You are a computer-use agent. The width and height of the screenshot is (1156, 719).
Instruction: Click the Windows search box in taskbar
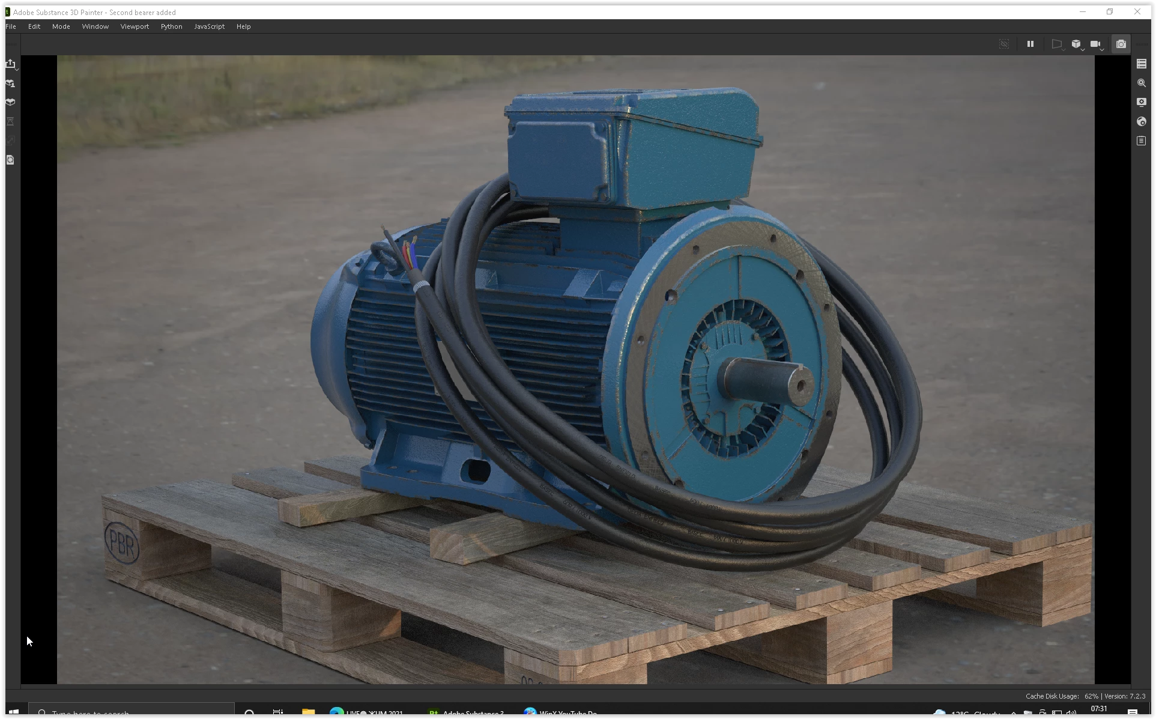(132, 712)
